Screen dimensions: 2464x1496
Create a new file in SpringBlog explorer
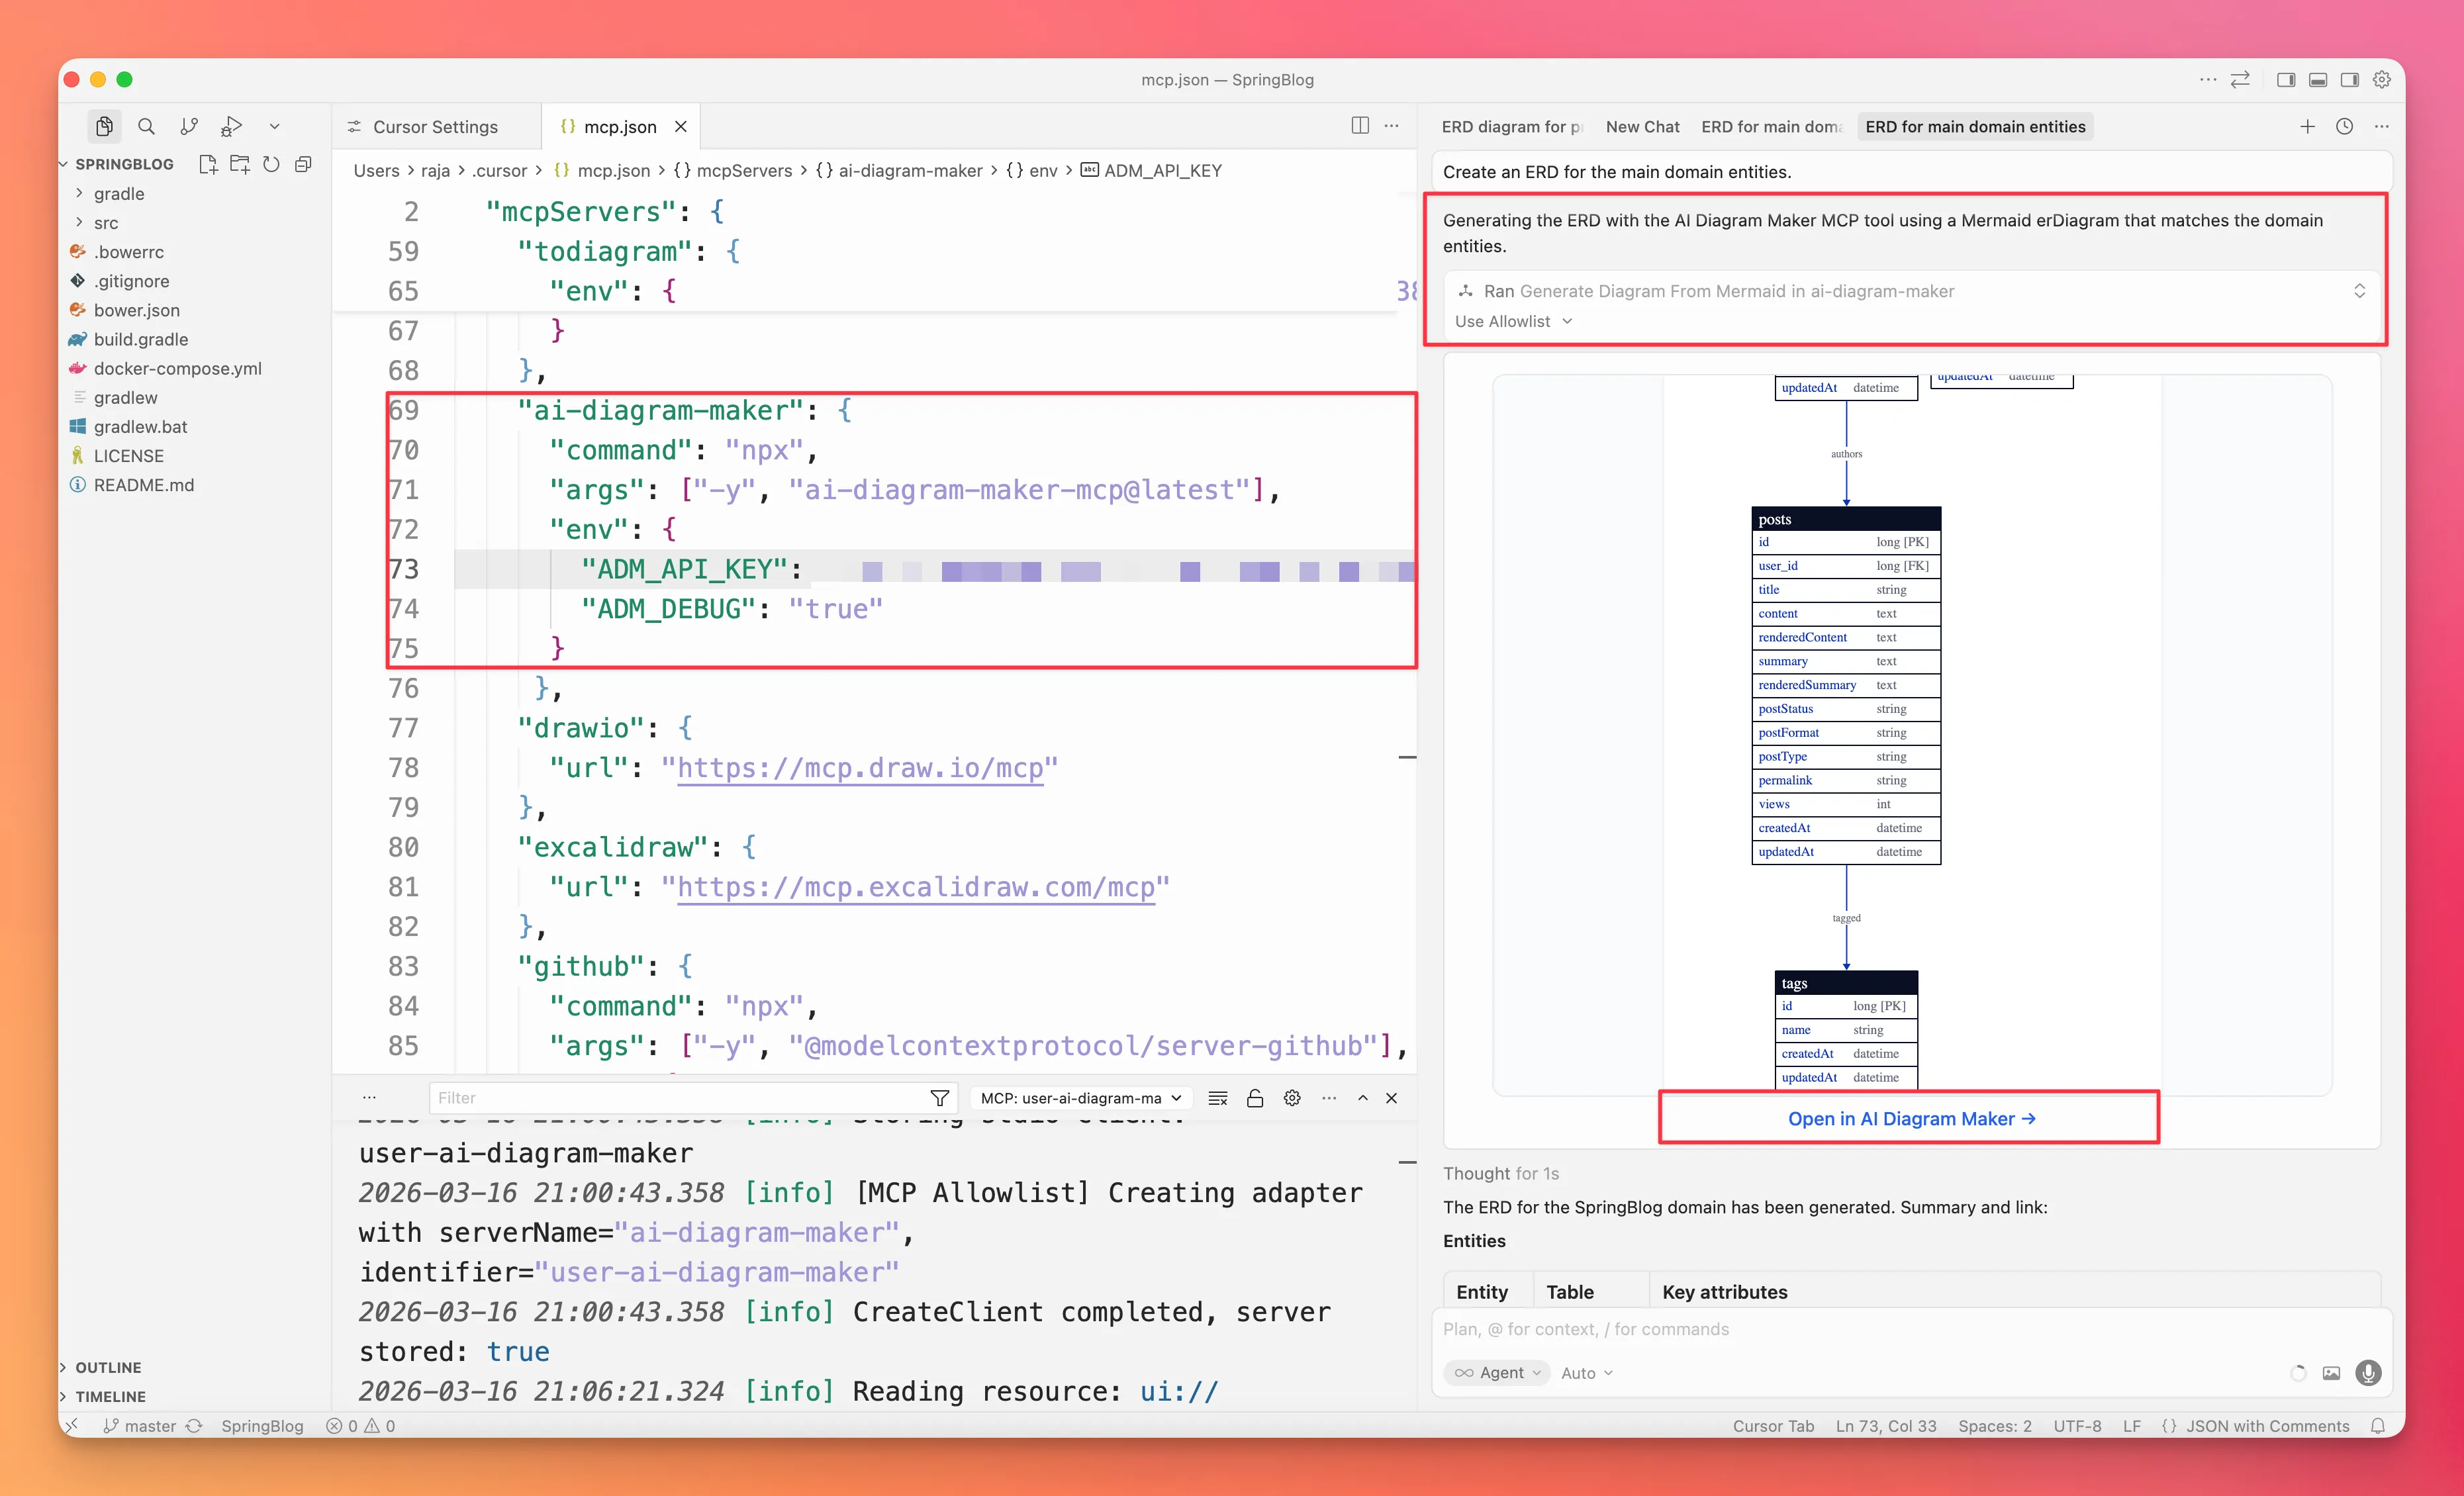(208, 164)
